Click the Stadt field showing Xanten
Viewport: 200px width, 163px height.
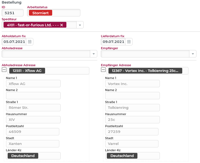33,144
